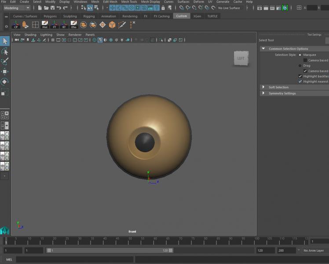329x264 pixels.
Task: Click the playback range slider bar
Action: [110, 250]
